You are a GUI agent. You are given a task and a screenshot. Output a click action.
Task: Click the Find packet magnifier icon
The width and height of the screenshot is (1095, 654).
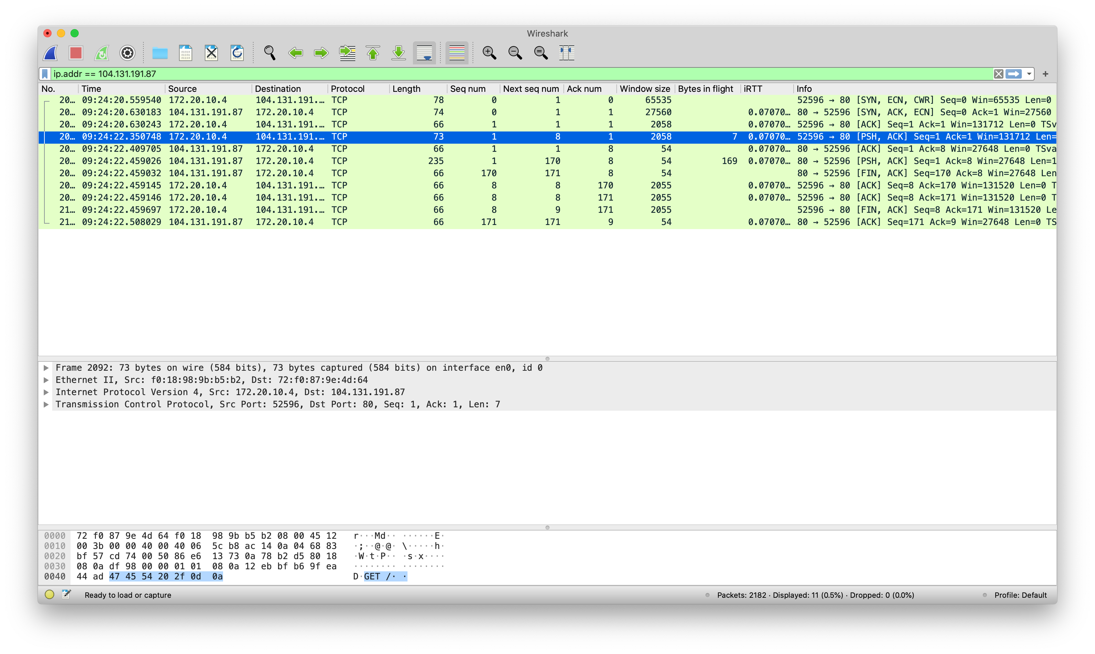(270, 53)
